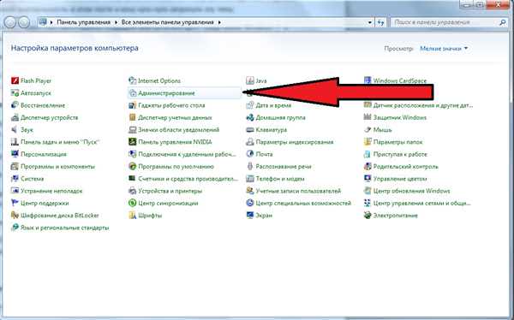Open Устранение неполадок link
This screenshot has height=320, width=514.
(x=51, y=191)
